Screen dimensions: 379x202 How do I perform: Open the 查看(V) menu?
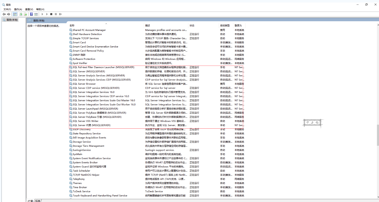29,9
